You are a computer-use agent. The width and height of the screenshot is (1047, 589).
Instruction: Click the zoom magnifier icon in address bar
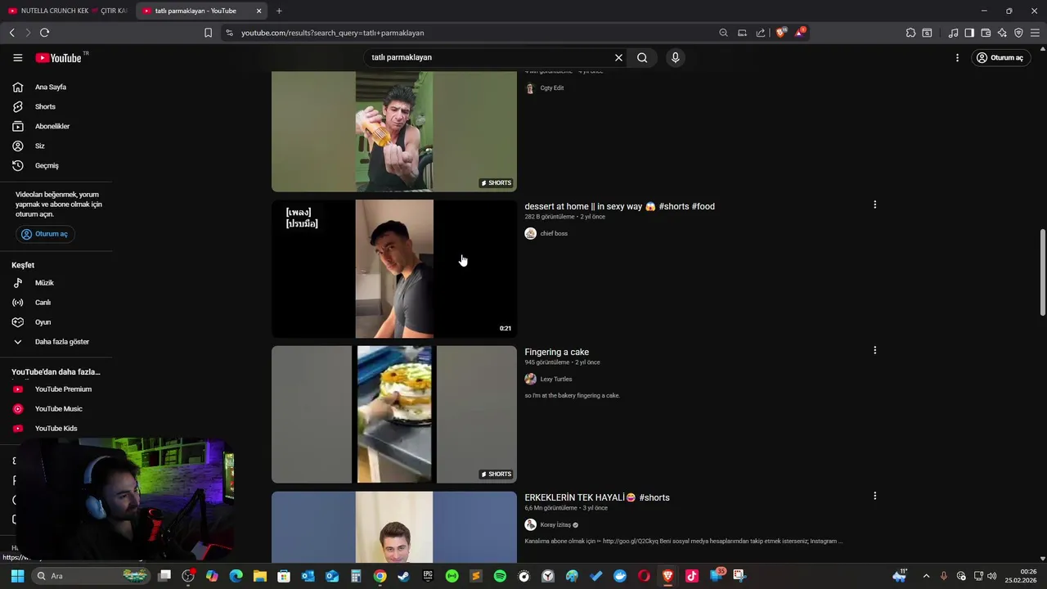[x=723, y=33]
